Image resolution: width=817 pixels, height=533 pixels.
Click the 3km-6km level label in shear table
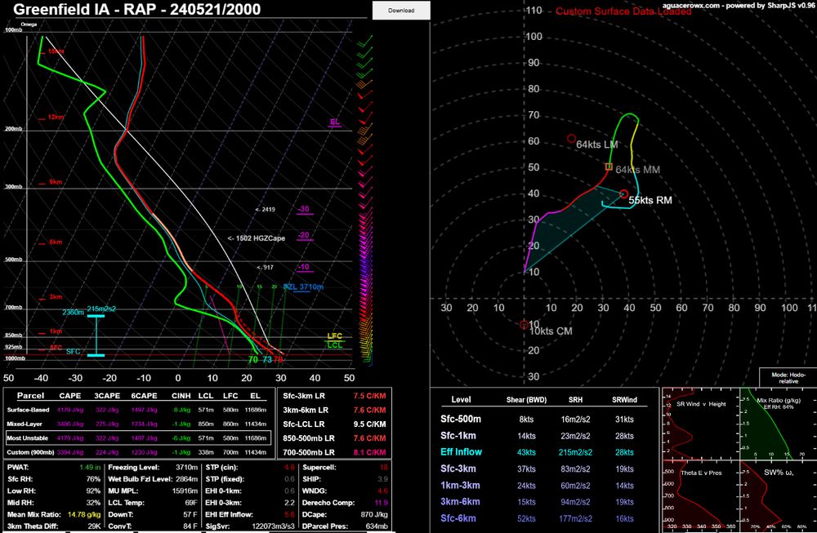click(460, 502)
